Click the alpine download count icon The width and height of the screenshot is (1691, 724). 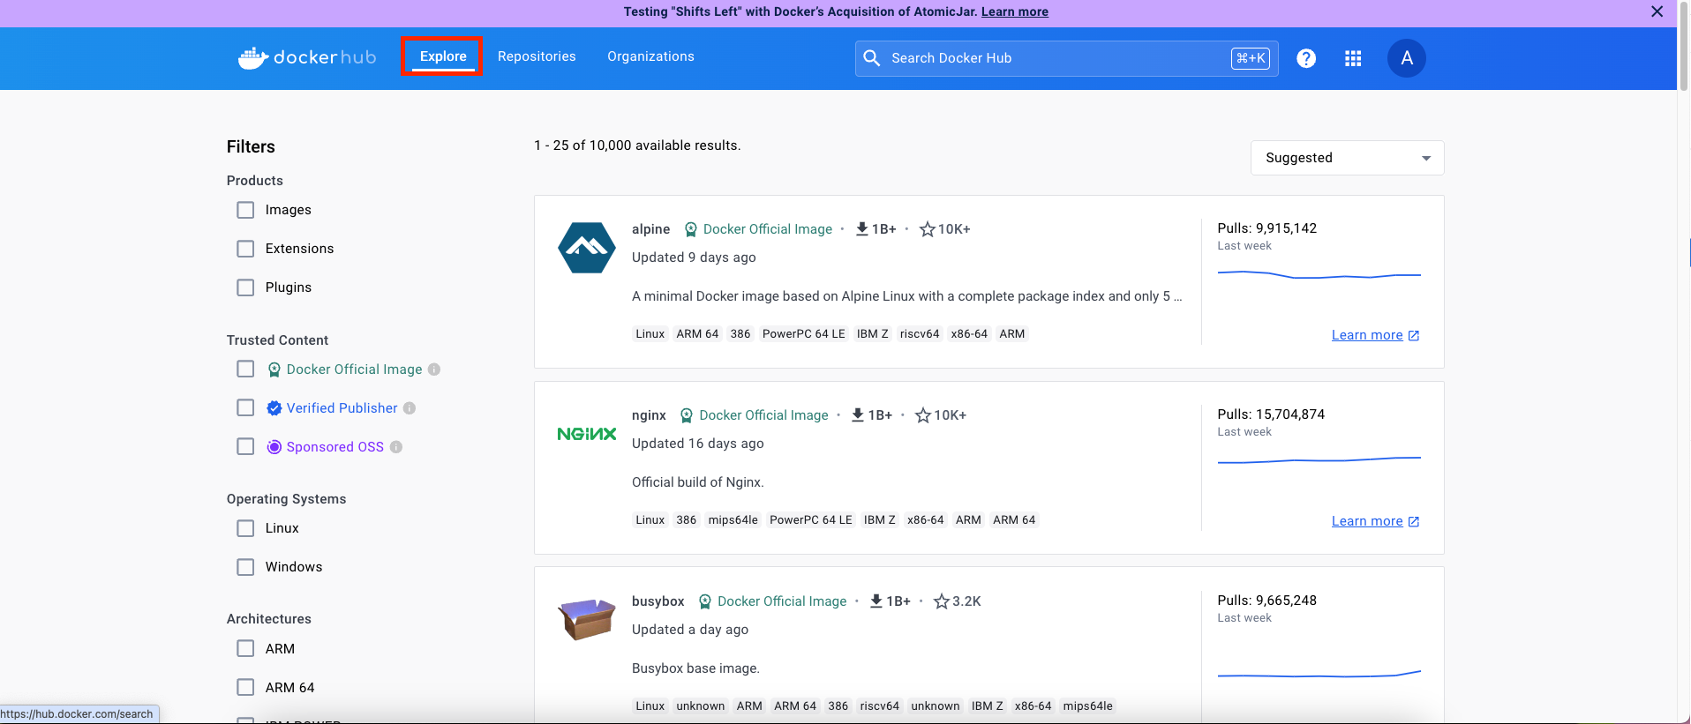coord(862,229)
